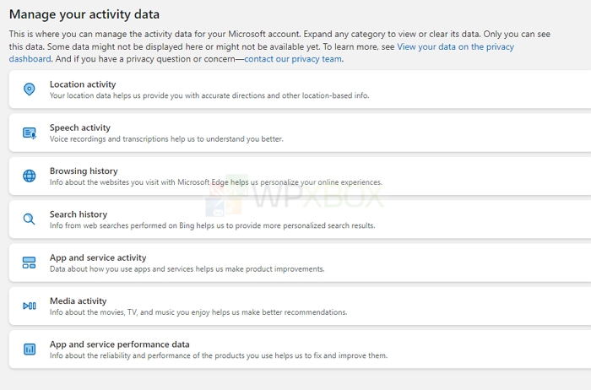Open View your data on the privacy dashboard link
This screenshot has height=390, width=591.
(x=455, y=46)
